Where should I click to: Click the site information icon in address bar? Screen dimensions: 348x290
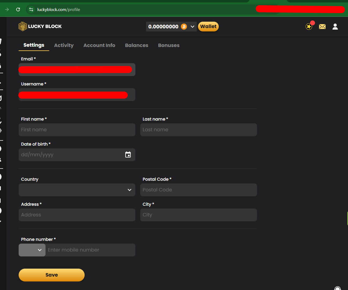tap(31, 9)
